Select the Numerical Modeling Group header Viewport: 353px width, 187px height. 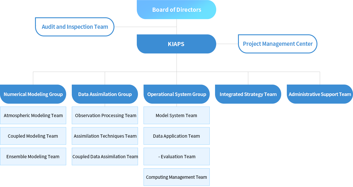click(33, 94)
